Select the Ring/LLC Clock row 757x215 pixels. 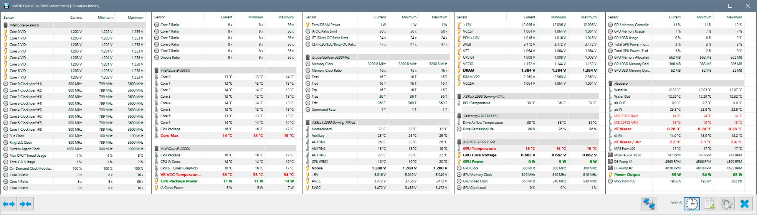[x=74, y=142]
